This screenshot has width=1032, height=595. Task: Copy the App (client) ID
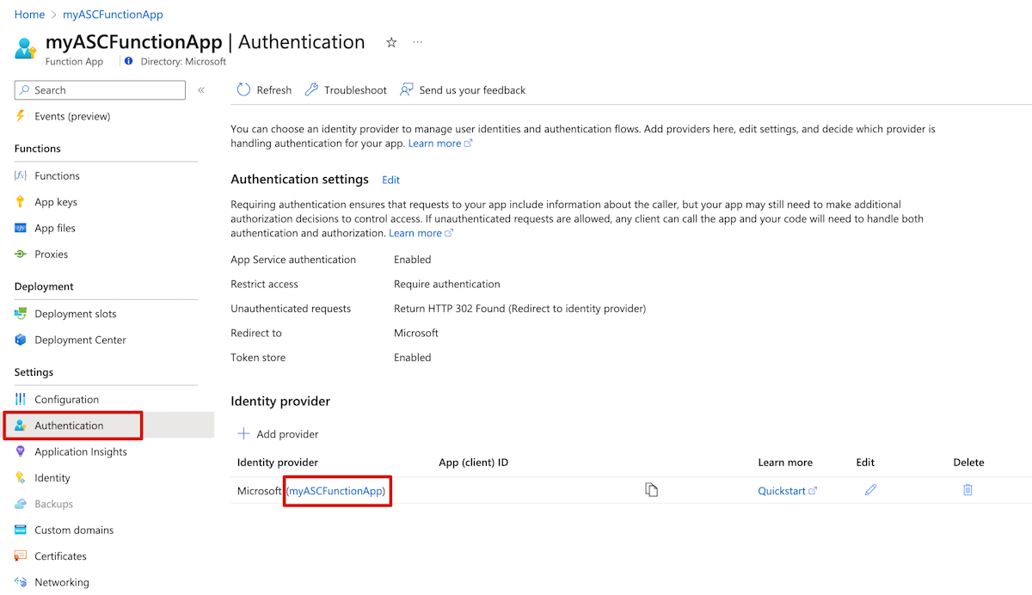[652, 490]
